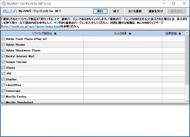Uncheck the Google Chrome checkbox
190x137 pixels.
3,62
